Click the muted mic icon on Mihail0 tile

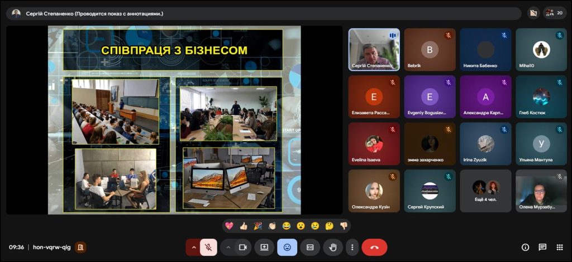[x=560, y=35]
